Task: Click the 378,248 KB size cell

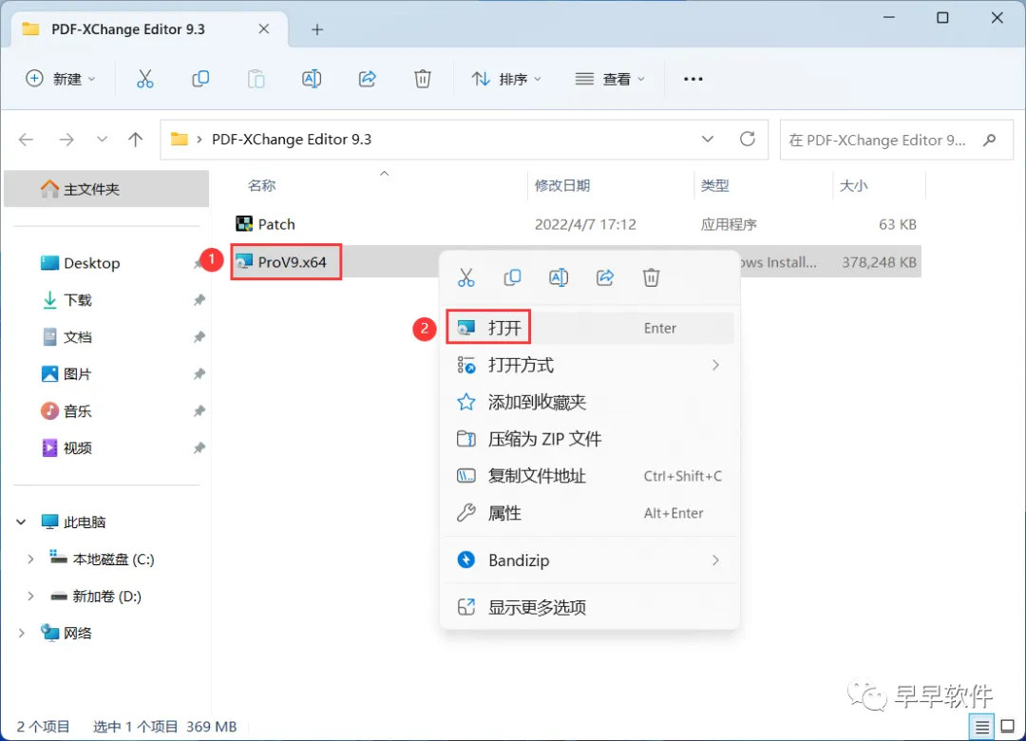Action: point(879,262)
